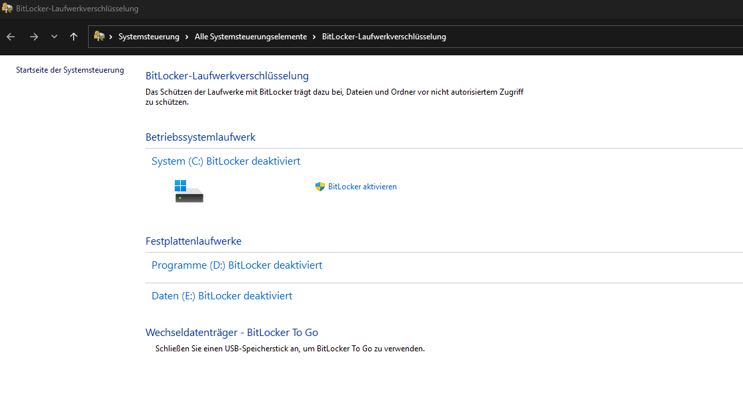Collapse System (C:) BitLocker deaktiviert section

tap(225, 161)
